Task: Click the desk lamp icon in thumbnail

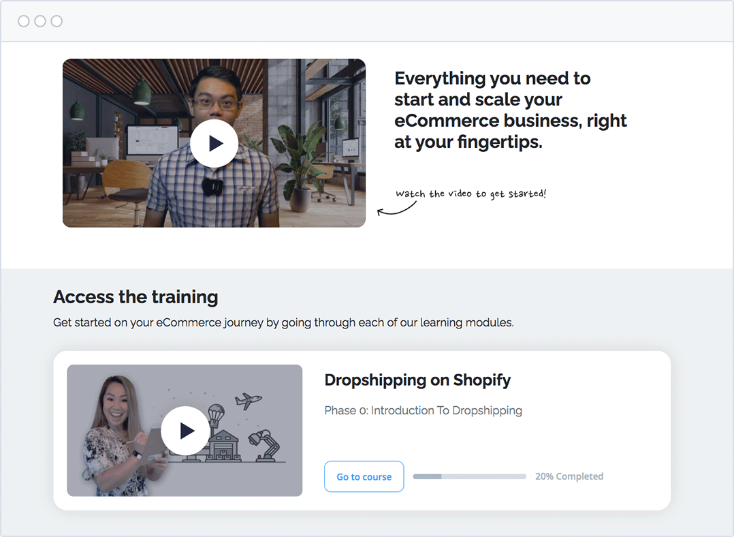Action: pyautogui.click(x=264, y=446)
